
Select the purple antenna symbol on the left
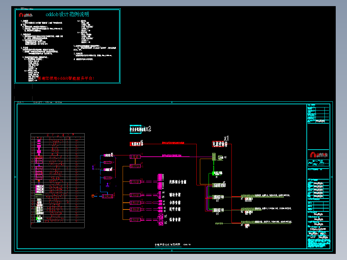coord(93,168)
